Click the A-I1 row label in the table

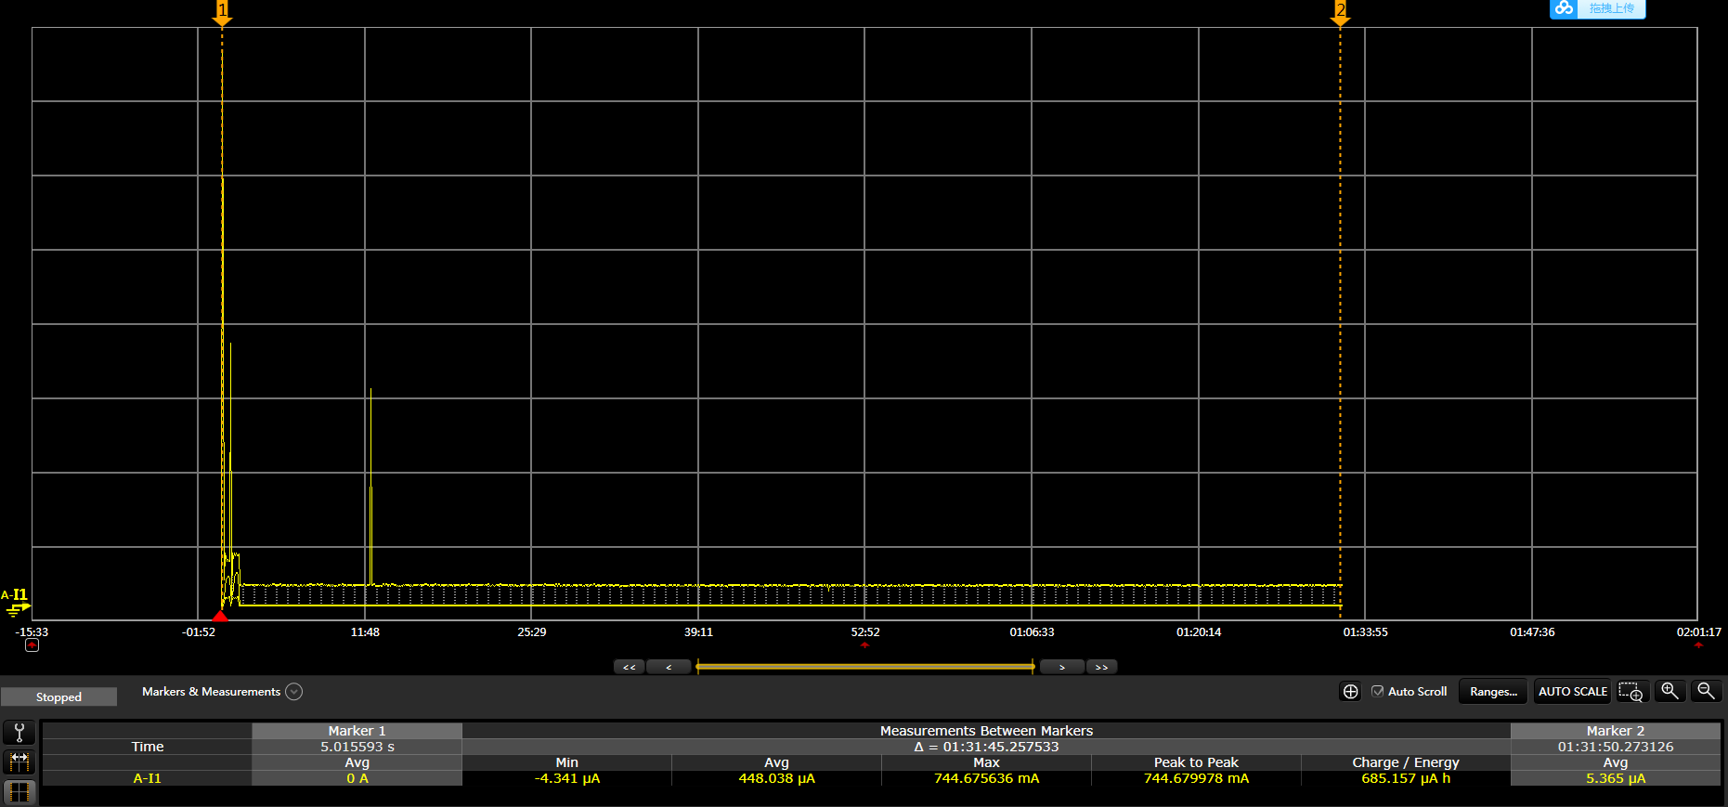(x=147, y=778)
